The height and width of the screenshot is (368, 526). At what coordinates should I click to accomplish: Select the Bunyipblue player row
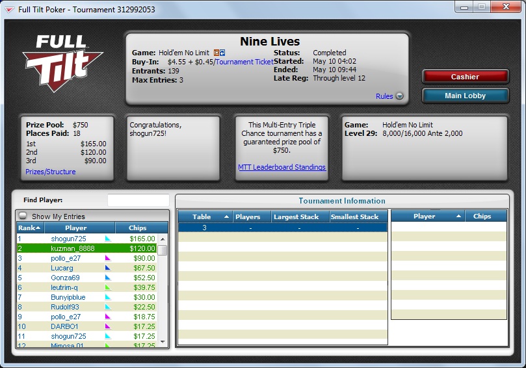(x=86, y=297)
